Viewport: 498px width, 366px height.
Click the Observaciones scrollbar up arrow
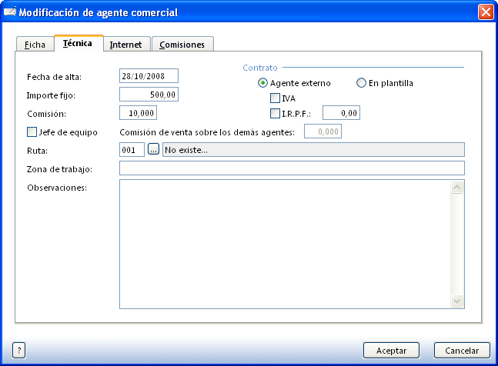[456, 187]
